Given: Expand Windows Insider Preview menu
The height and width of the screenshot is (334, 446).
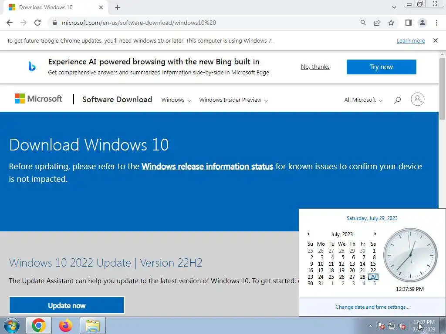Looking at the screenshot, I should pos(233,100).
